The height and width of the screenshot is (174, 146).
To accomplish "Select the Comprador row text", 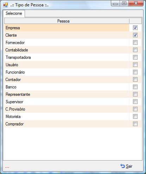I will click(14, 124).
